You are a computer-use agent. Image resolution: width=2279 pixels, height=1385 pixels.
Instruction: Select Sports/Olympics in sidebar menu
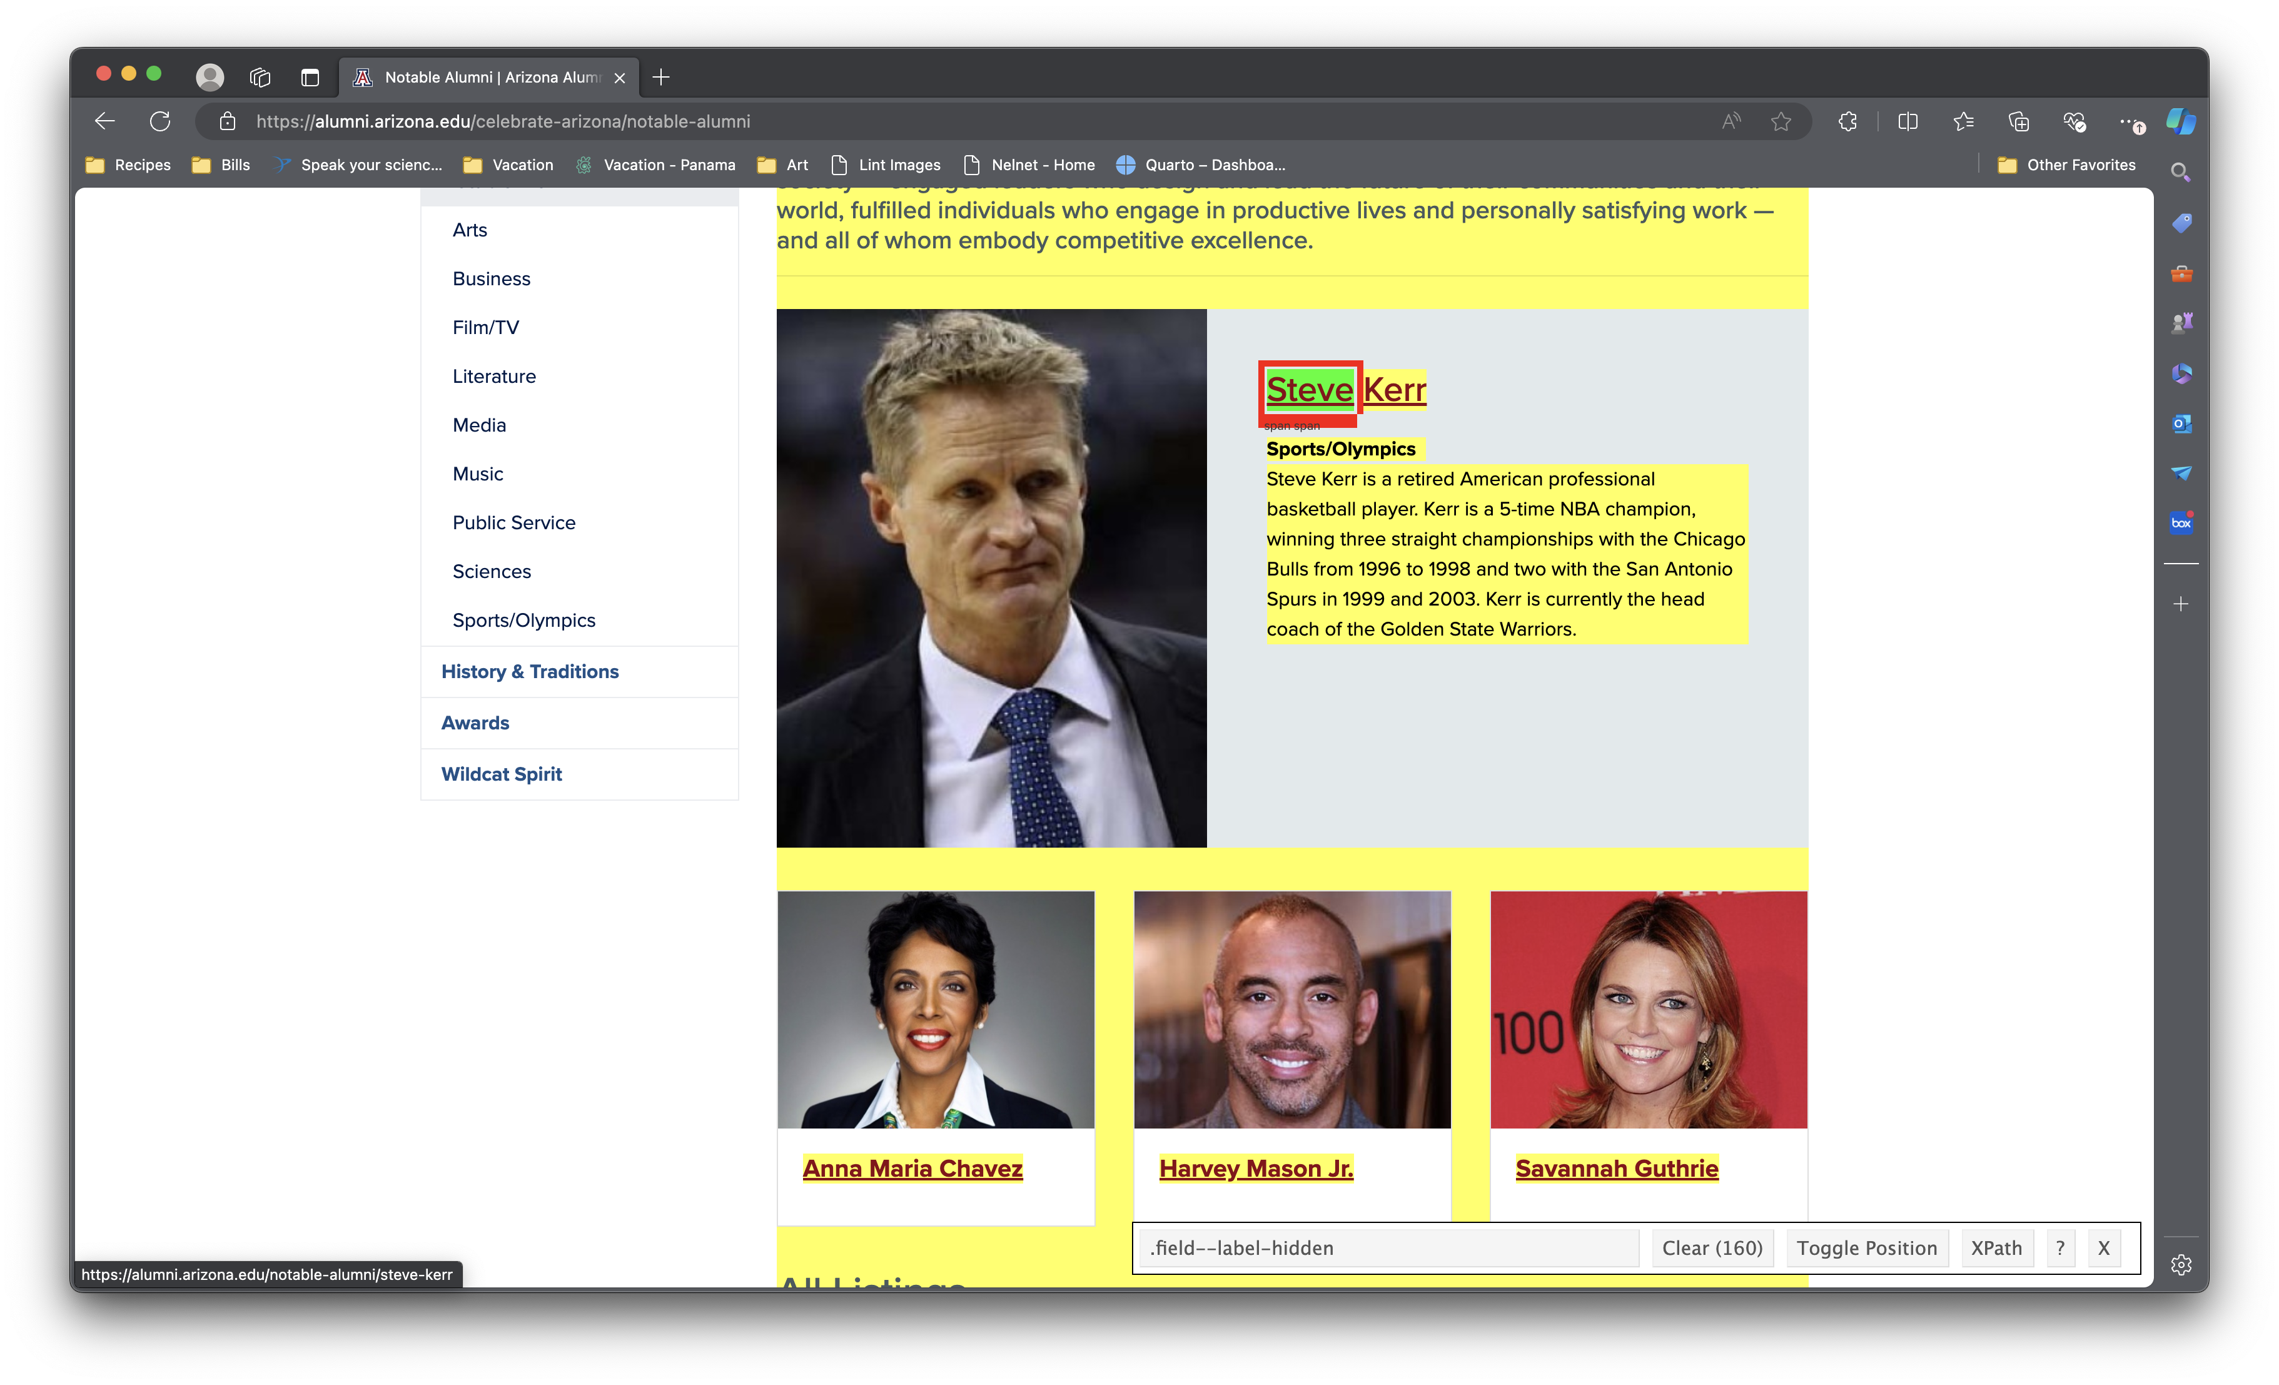click(x=523, y=620)
